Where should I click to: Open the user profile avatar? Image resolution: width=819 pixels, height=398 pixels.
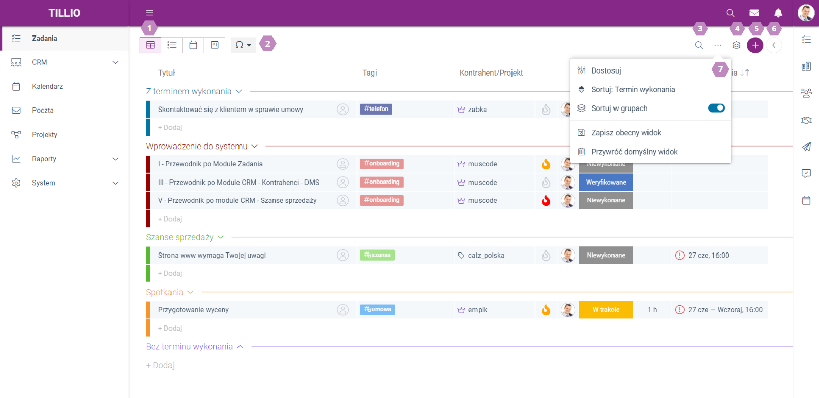tap(806, 13)
